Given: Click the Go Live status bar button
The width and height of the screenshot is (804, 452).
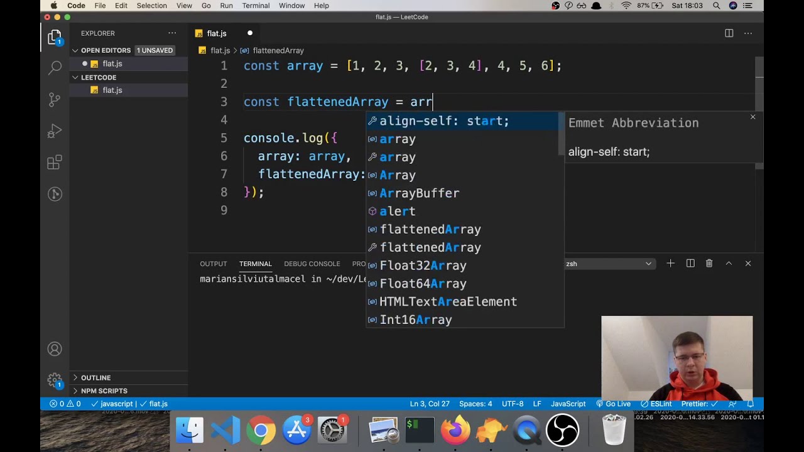Looking at the screenshot, I should [613, 404].
